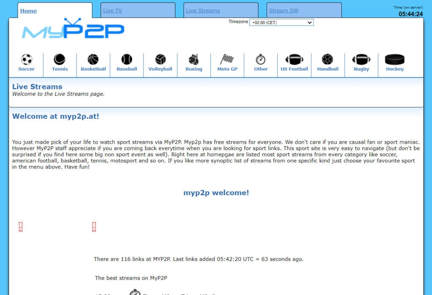This screenshot has width=432, height=295.
Task: Open the Volleyball text link
Action: pyautogui.click(x=160, y=69)
